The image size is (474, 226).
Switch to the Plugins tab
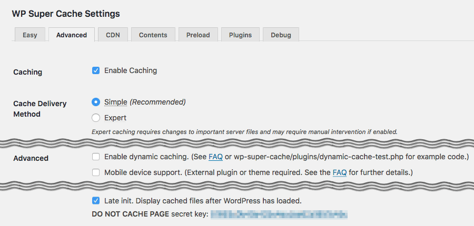tap(240, 35)
